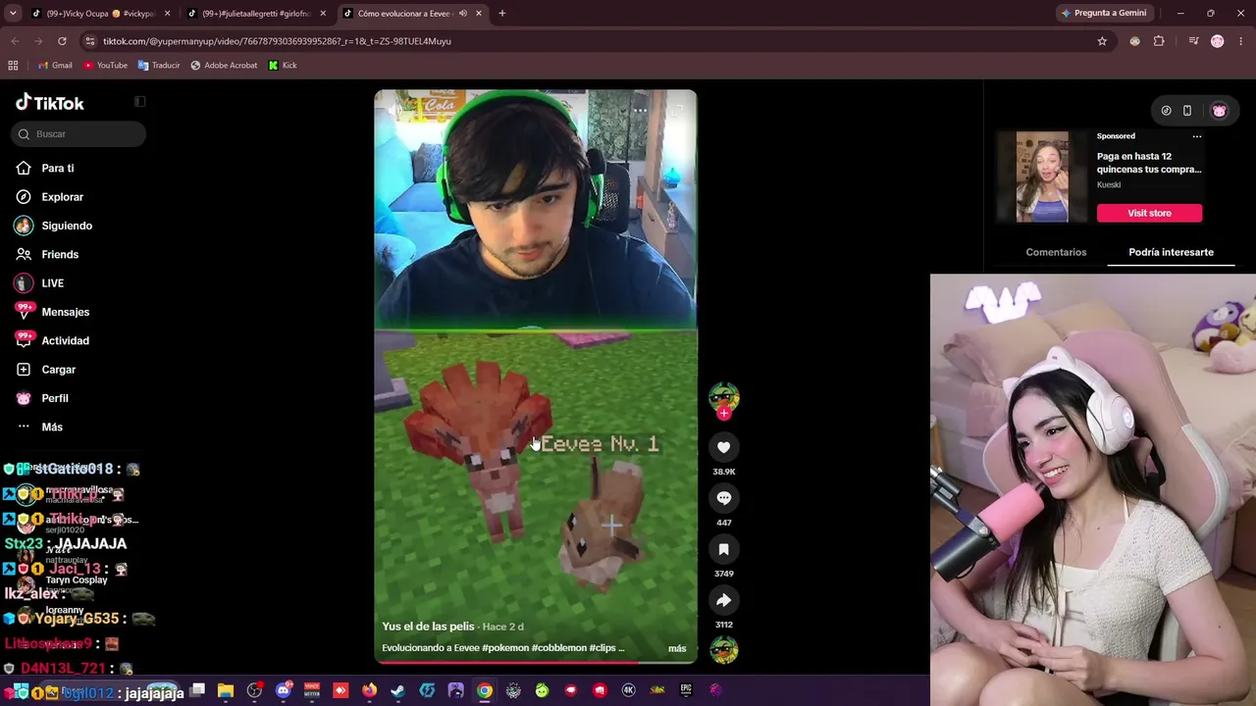Focus the Buscar search field
The height and width of the screenshot is (706, 1256).
coord(78,134)
